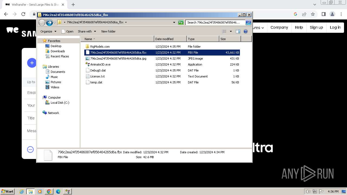
Task: Open the Music library
Action: pyautogui.click(x=54, y=77)
